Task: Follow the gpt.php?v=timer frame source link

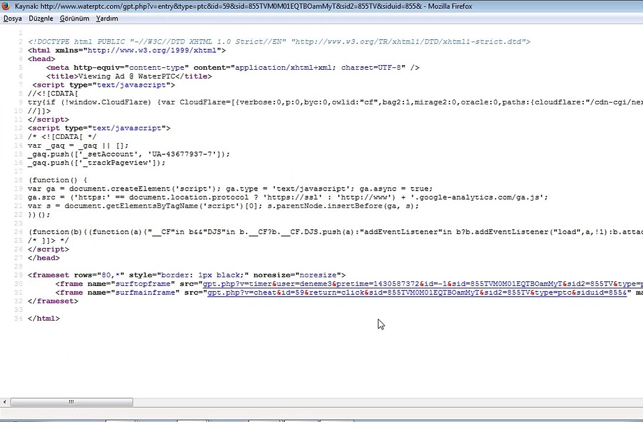Action: (x=423, y=284)
